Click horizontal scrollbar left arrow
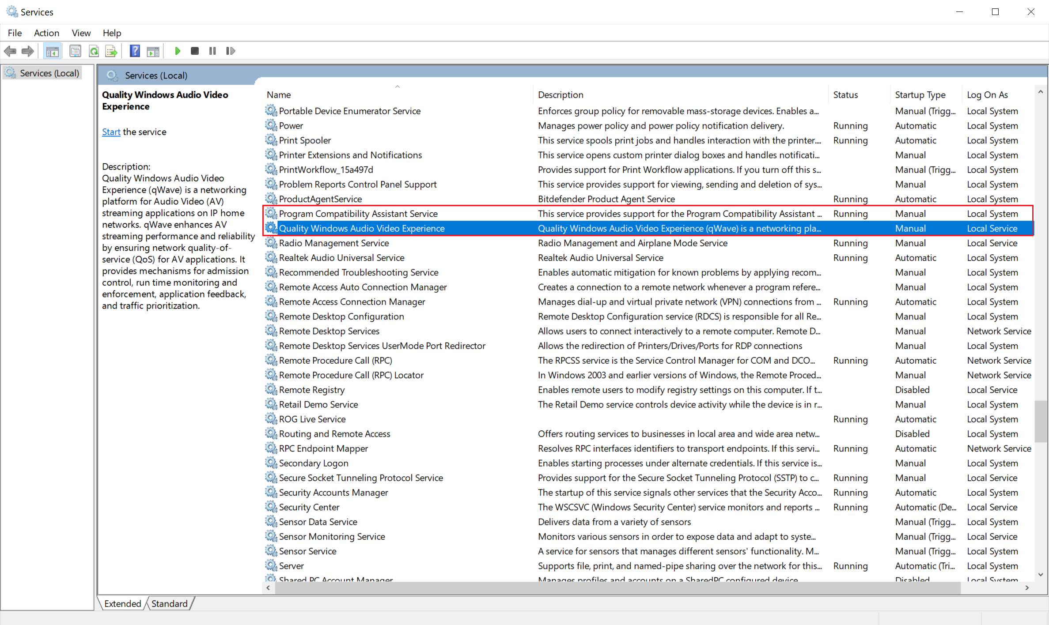The height and width of the screenshot is (625, 1049). pyautogui.click(x=268, y=588)
